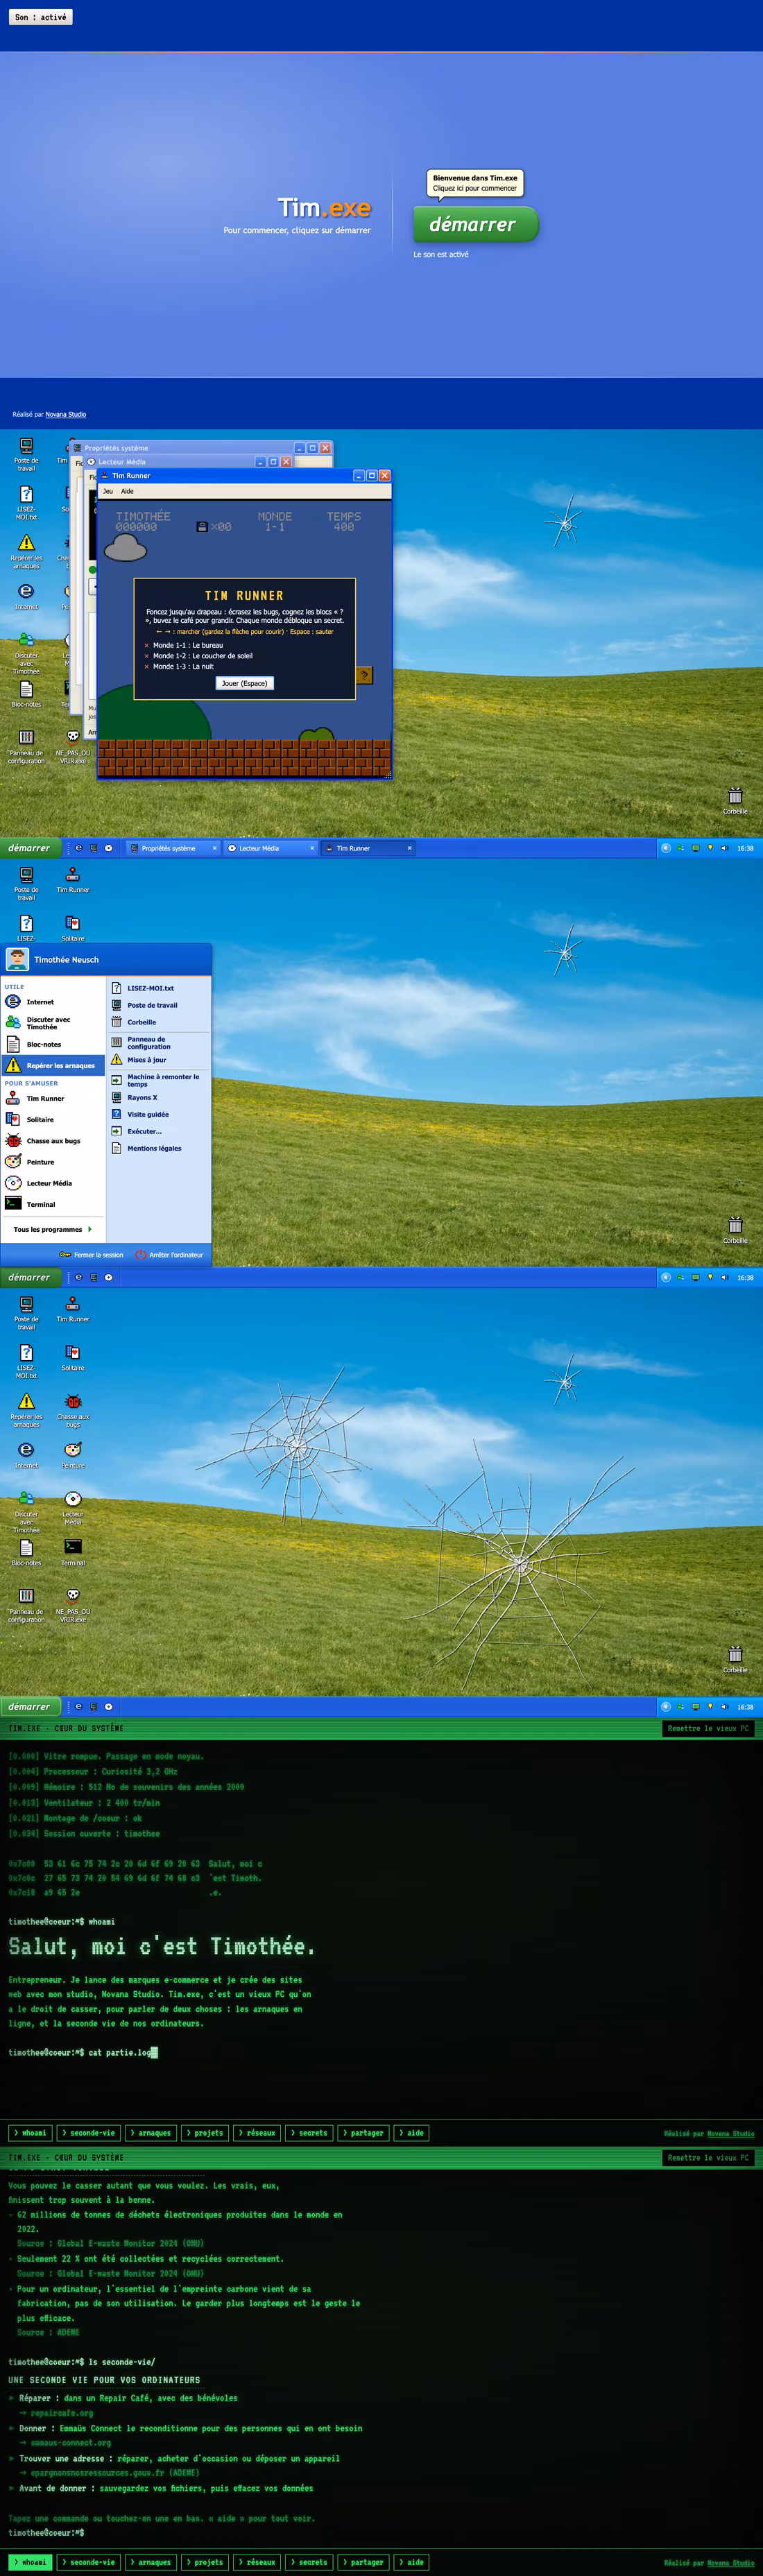
Task: Click the highlighted whoami command chip
Action: [x=30, y=2562]
